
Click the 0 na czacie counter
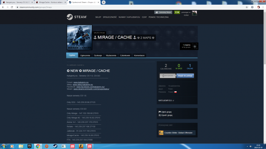(168, 76)
